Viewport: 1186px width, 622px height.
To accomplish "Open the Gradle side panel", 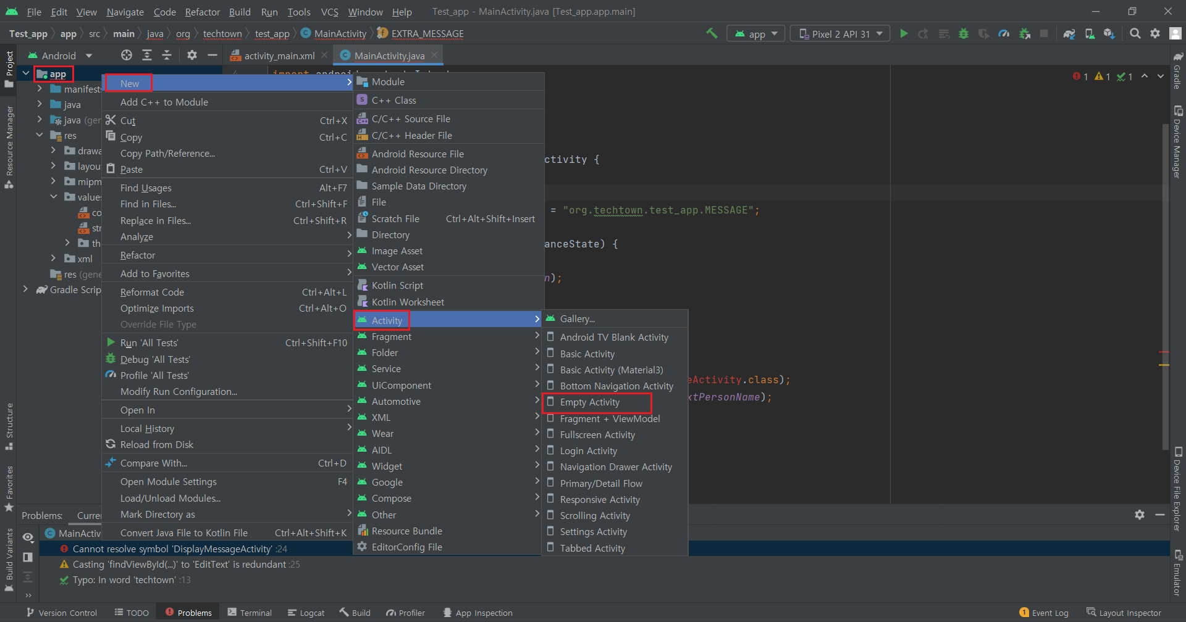I will pos(1177,71).
